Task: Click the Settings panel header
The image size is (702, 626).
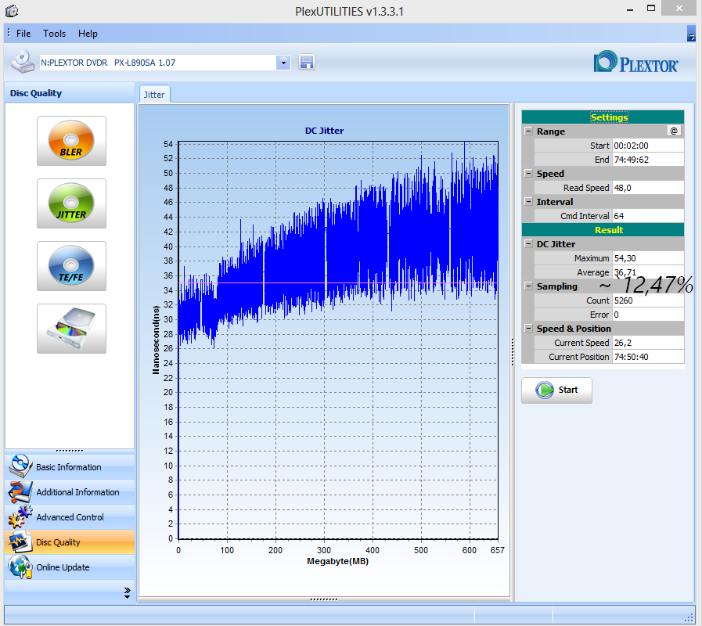Action: [x=603, y=117]
